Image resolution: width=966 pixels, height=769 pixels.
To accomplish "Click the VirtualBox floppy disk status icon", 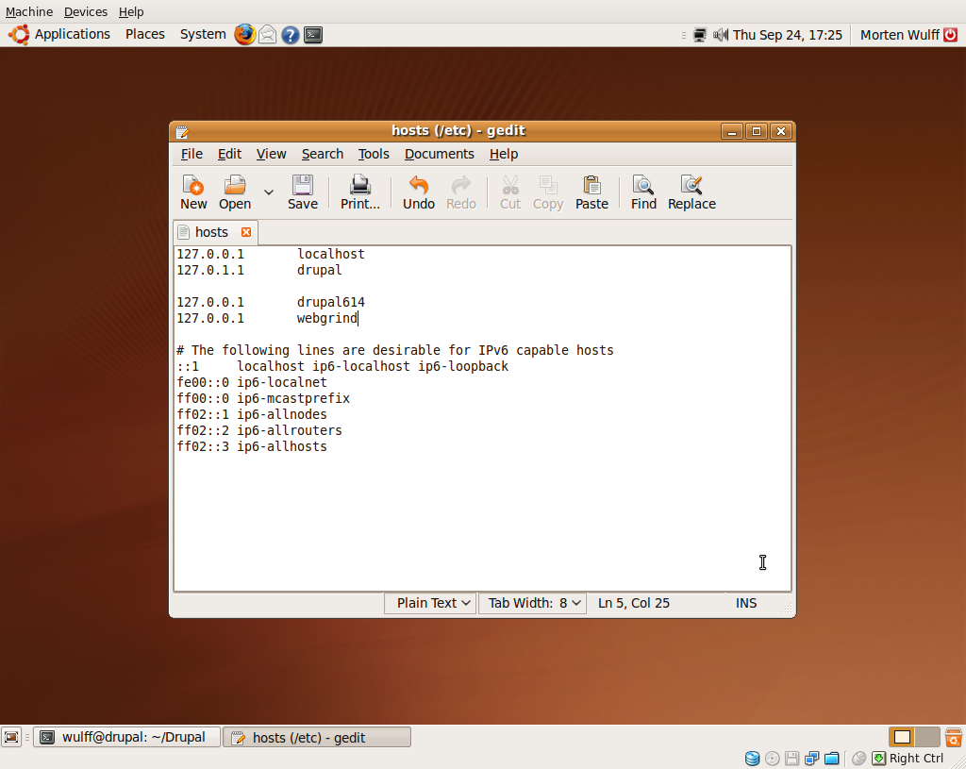I will tap(791, 759).
